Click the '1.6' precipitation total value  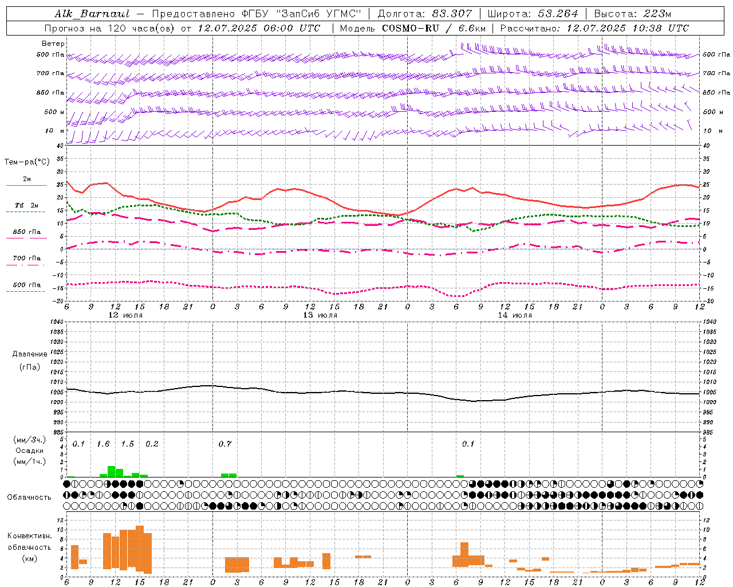(x=103, y=444)
